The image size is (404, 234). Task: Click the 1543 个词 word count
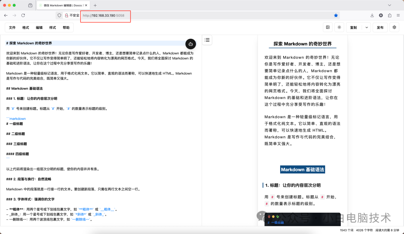(346, 230)
